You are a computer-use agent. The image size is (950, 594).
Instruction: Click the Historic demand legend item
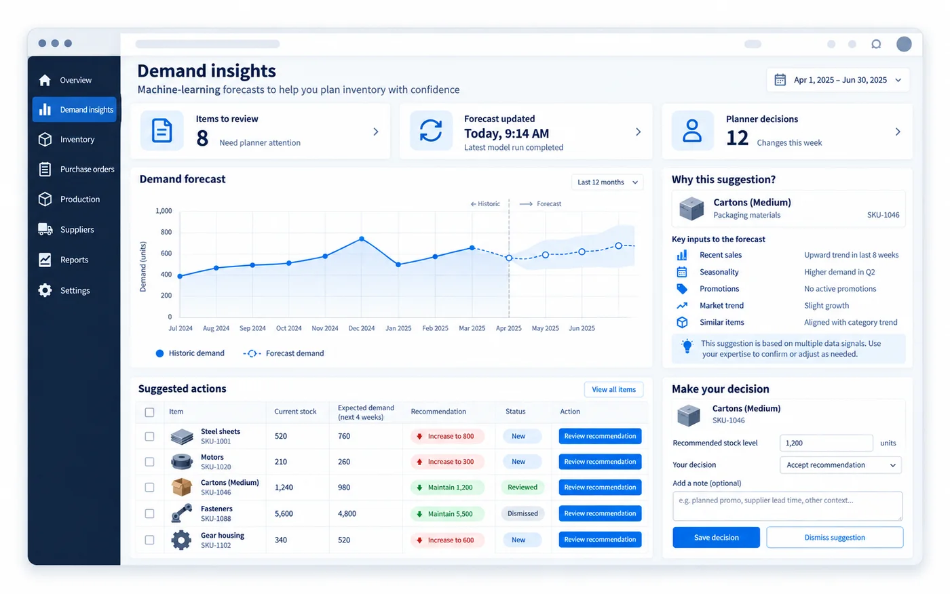[x=190, y=353]
